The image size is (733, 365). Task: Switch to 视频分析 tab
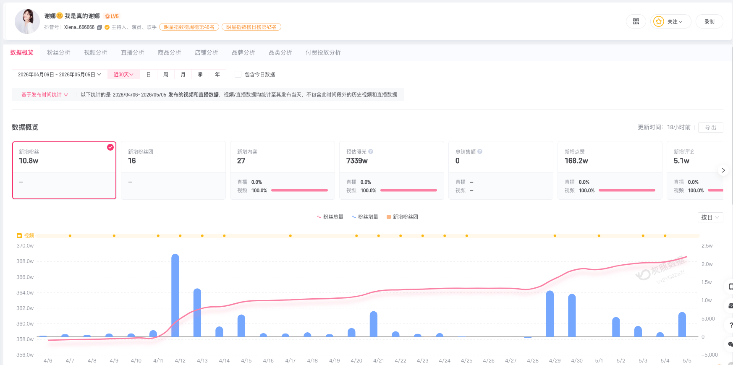96,52
